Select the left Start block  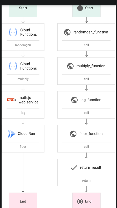point(23,11)
